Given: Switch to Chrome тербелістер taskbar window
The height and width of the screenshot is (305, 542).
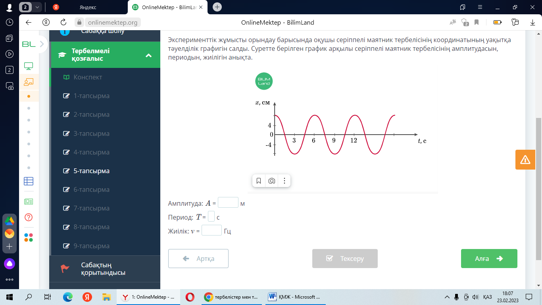Looking at the screenshot, I should pyautogui.click(x=231, y=297).
